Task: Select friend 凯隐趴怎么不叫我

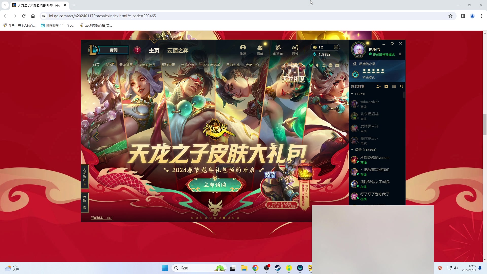Action: click(x=377, y=184)
